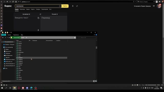
Task: Open the Yandex shopping cart icon
Action: coord(154,6)
